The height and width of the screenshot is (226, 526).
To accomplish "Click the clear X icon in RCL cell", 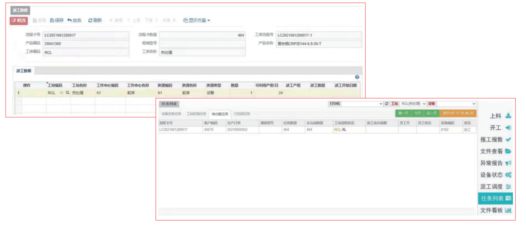I will click(61, 93).
